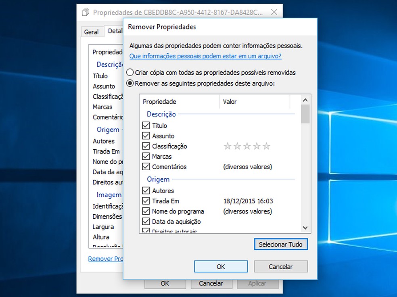This screenshot has width=397, height=297.
Task: Click the file icon in Propriedades title bar
Action: click(x=86, y=12)
